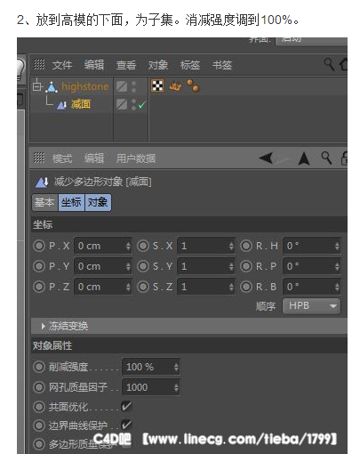360x454 pixels.
Task: Toggle 减面 row's visibility dots
Action: tap(134, 104)
